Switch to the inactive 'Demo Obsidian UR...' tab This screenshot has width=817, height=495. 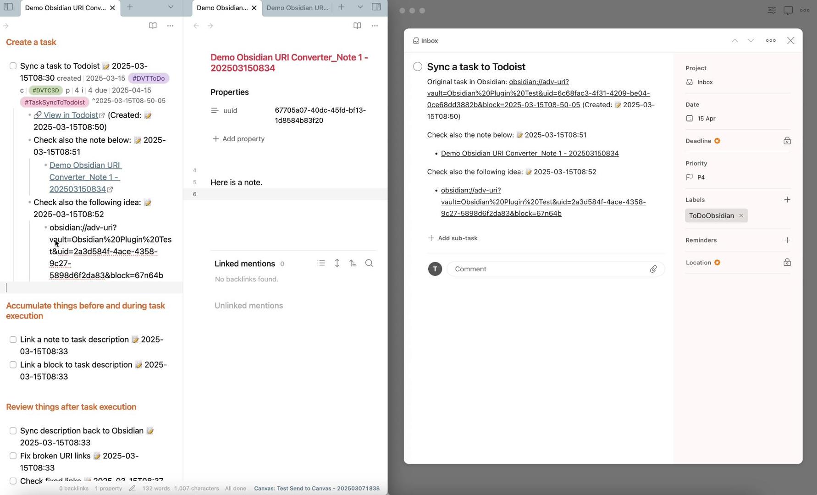(297, 8)
